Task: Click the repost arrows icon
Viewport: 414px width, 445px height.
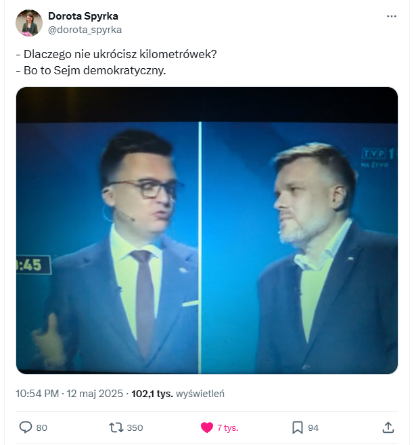Action: (116, 427)
